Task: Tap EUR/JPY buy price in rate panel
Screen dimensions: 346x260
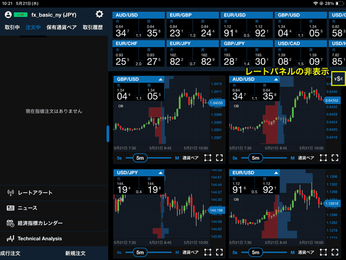Action: point(206,57)
